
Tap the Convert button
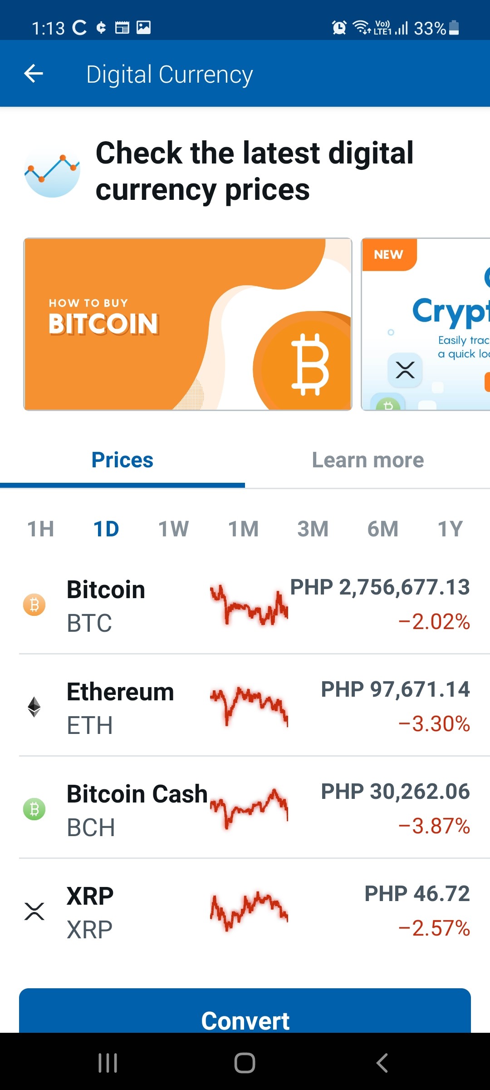point(245,1011)
